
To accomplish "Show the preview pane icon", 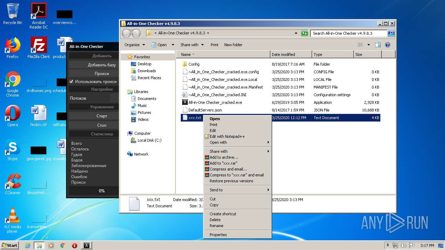I will point(378,45).
